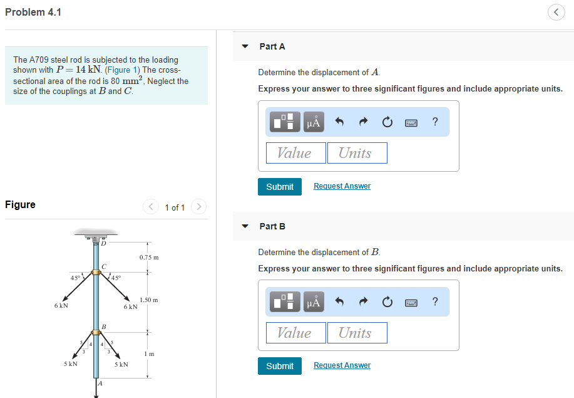Open the templates tool in Part A
Screen dimensions: 574x398
click(285, 122)
